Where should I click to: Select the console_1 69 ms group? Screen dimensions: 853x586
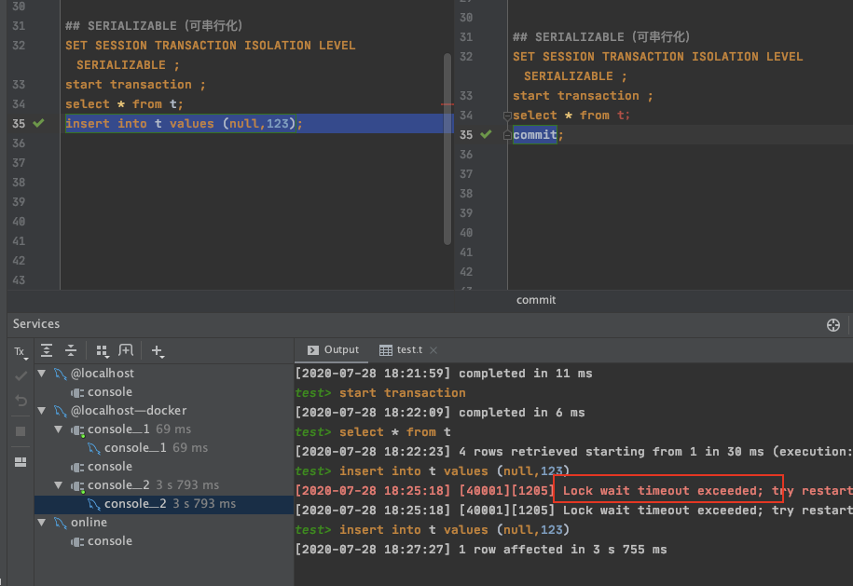(x=131, y=429)
